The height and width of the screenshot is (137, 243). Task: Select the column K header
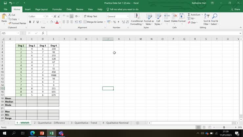pos(119,39)
